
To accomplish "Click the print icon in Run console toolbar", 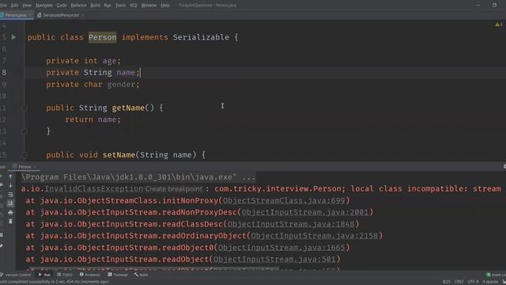I will 10,213.
